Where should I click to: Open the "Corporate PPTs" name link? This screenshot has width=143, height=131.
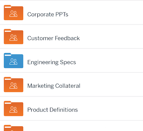(48, 14)
